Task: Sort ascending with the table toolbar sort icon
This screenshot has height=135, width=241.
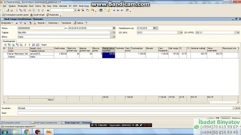Action: [x=34, y=45]
